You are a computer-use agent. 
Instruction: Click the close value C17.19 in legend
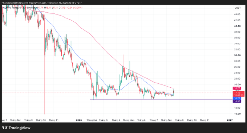(62, 8)
